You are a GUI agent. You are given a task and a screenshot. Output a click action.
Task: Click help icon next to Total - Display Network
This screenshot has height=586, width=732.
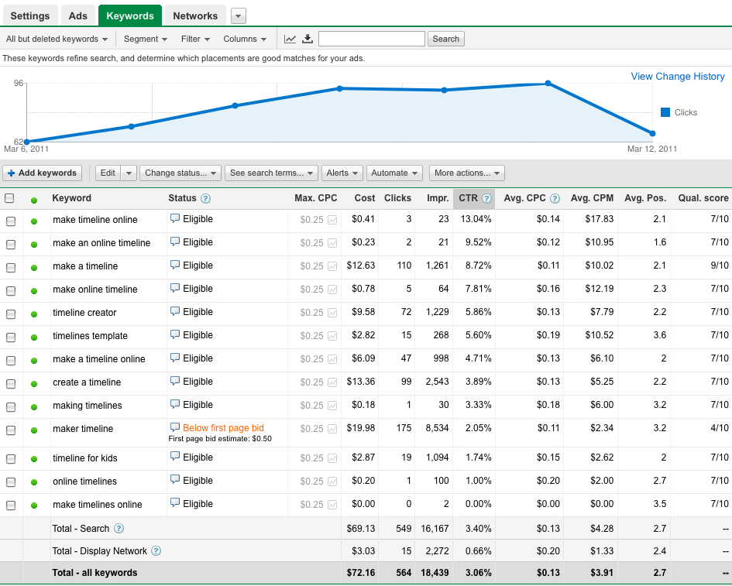coord(156,551)
